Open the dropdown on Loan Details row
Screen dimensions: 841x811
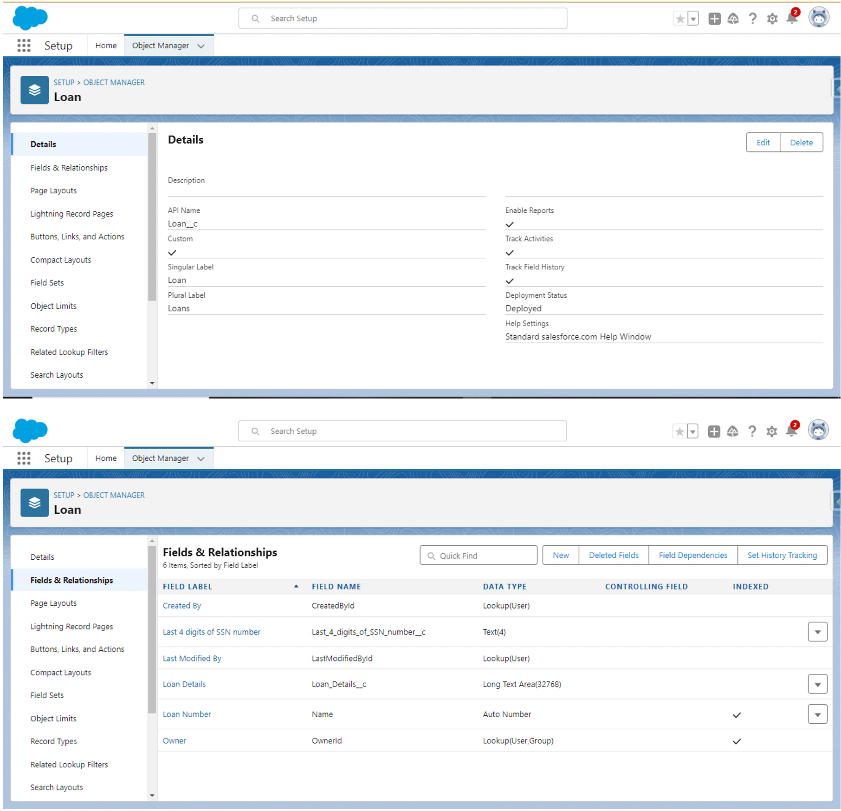(x=818, y=684)
